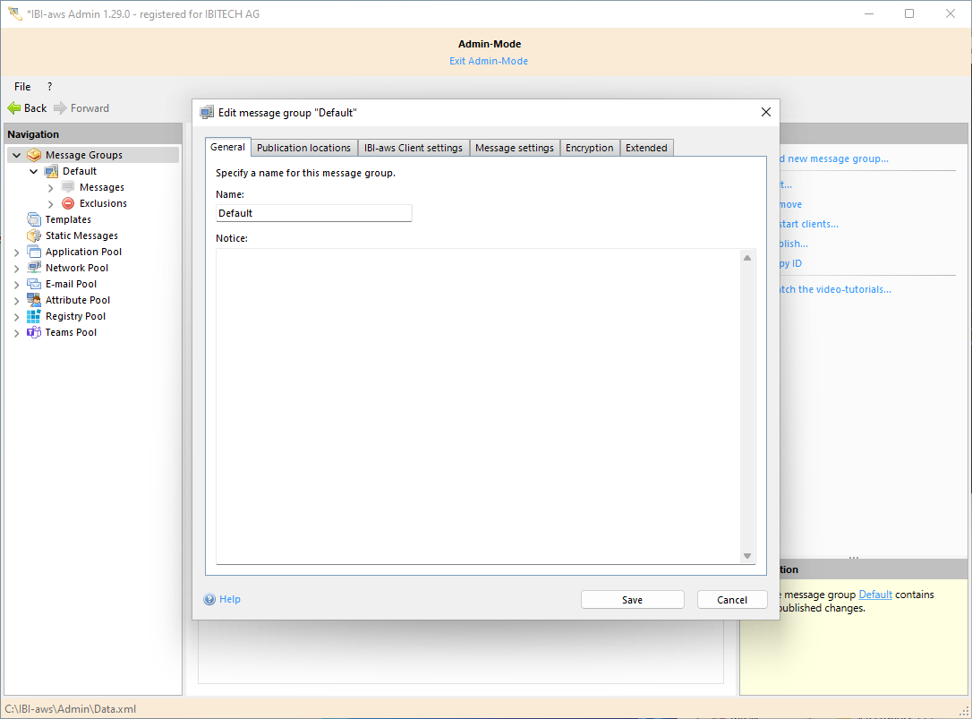The height and width of the screenshot is (719, 972).
Task: Expand the Application Pool tree node
Action: (16, 253)
